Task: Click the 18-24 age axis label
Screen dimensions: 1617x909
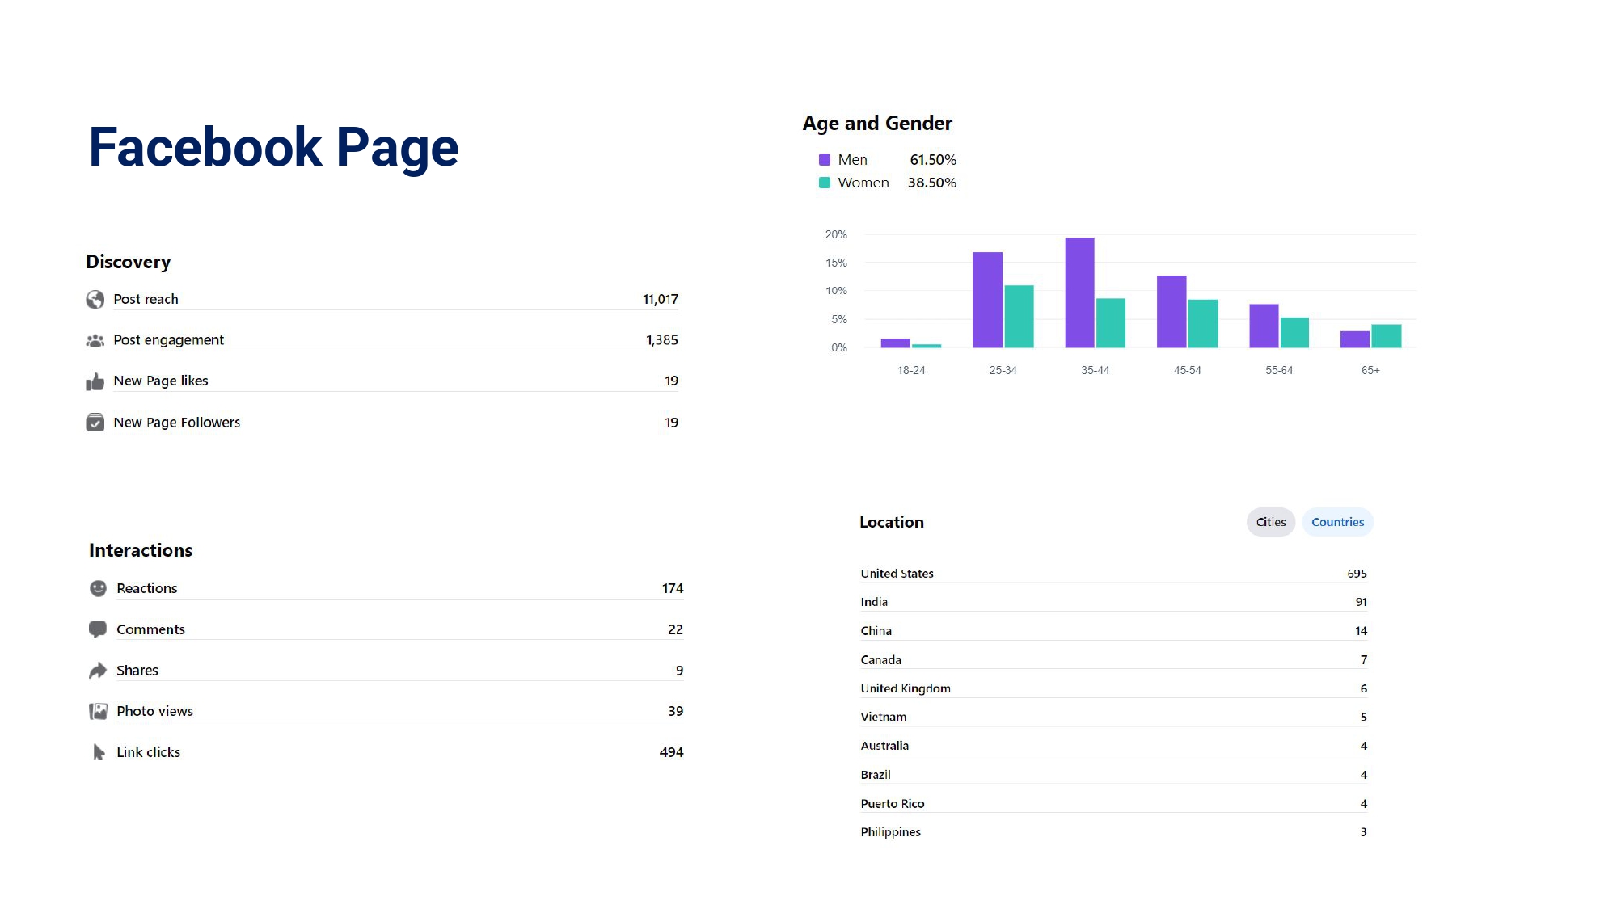Action: pyautogui.click(x=911, y=370)
